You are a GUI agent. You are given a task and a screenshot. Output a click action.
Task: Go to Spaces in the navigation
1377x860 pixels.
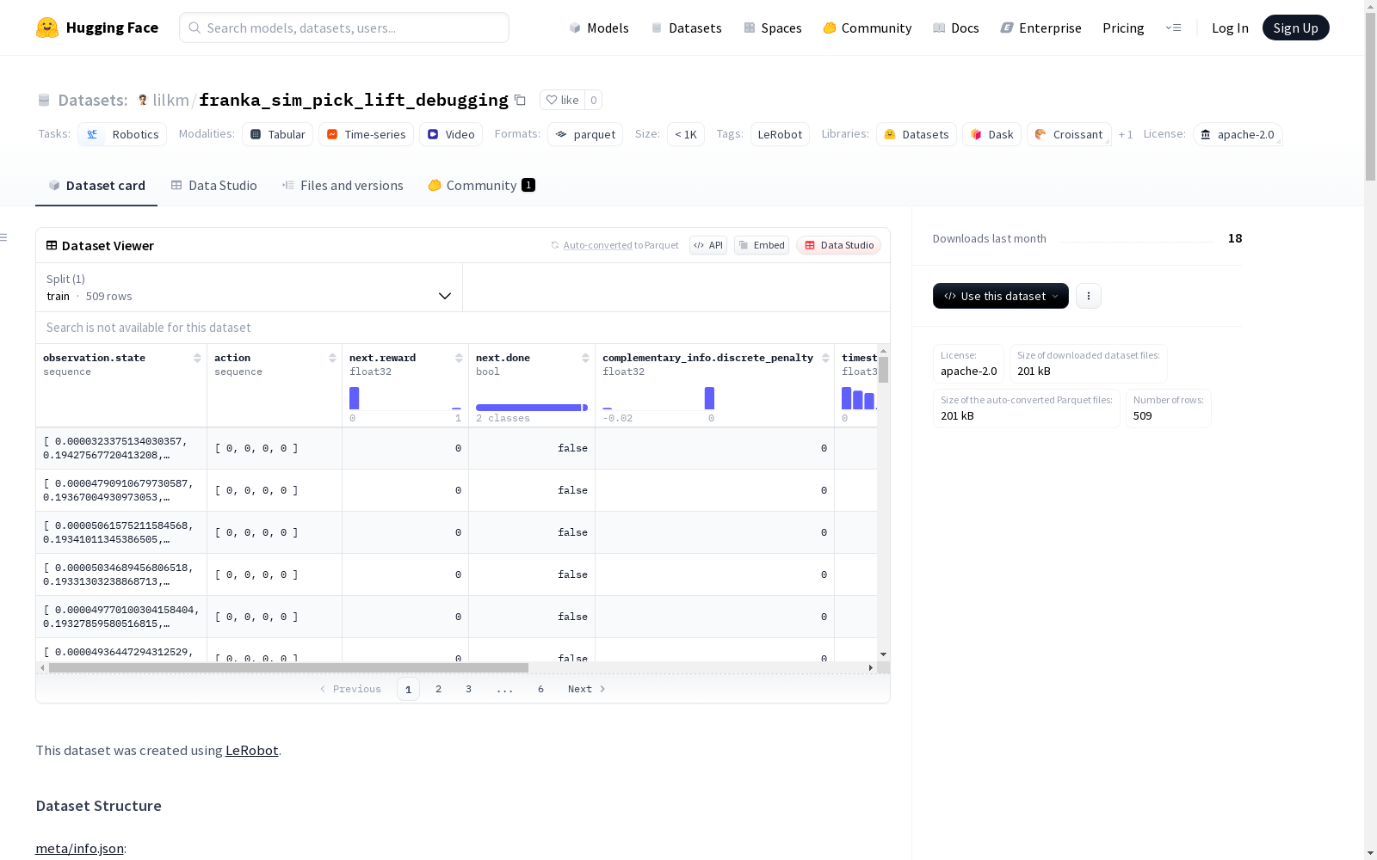point(773,28)
